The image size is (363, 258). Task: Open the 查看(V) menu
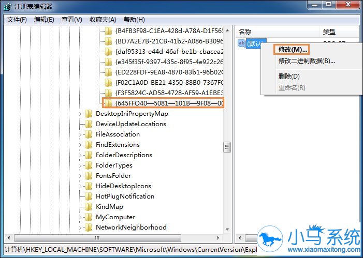(72, 20)
